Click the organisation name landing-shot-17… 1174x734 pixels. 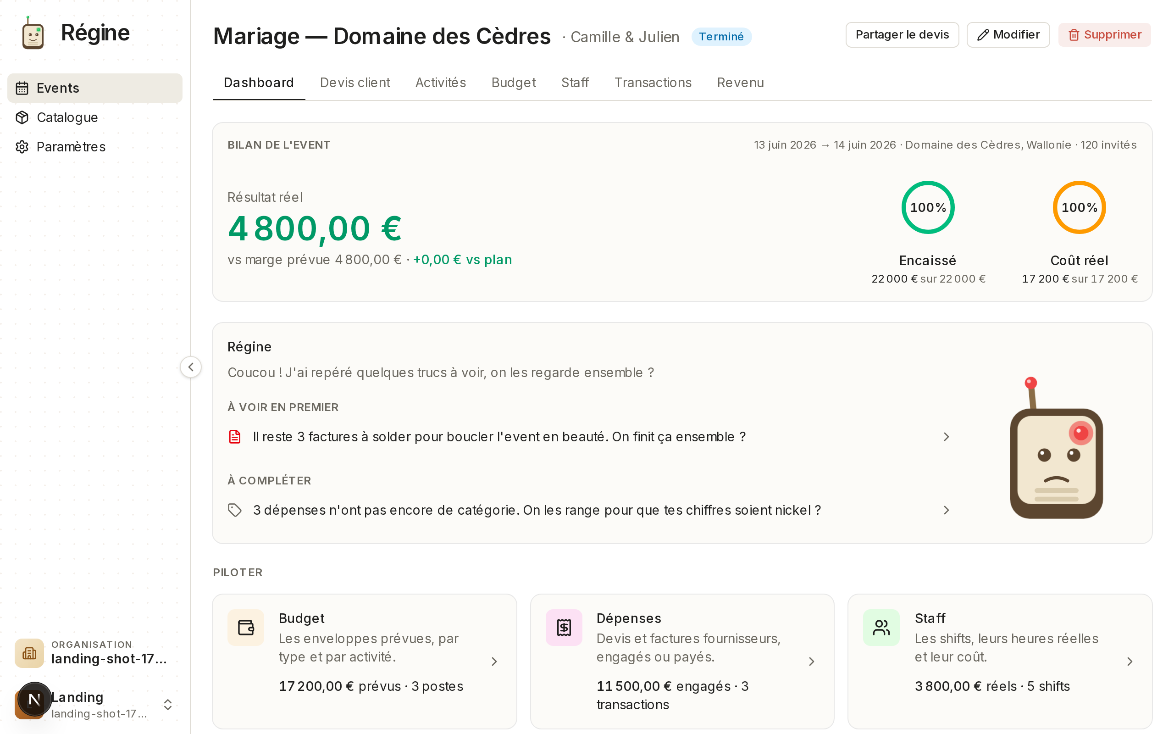pos(109,658)
